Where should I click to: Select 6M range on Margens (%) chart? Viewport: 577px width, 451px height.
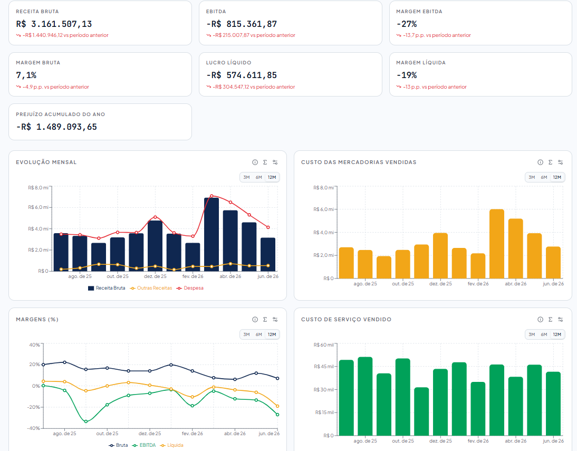(258, 334)
